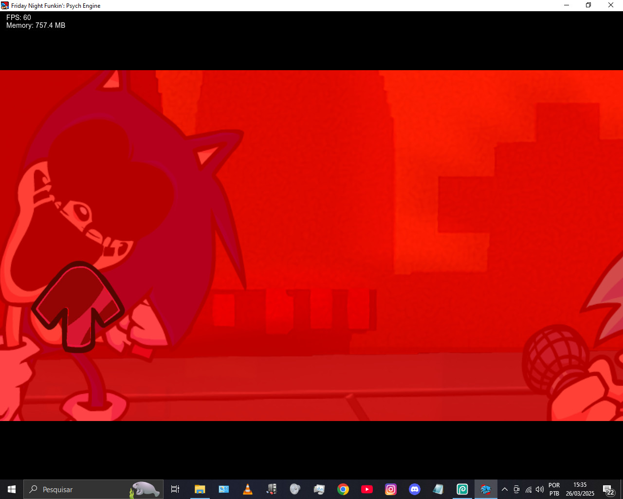
Task: Click the Pesquisar search box in the taskbar
Action: (x=93, y=489)
